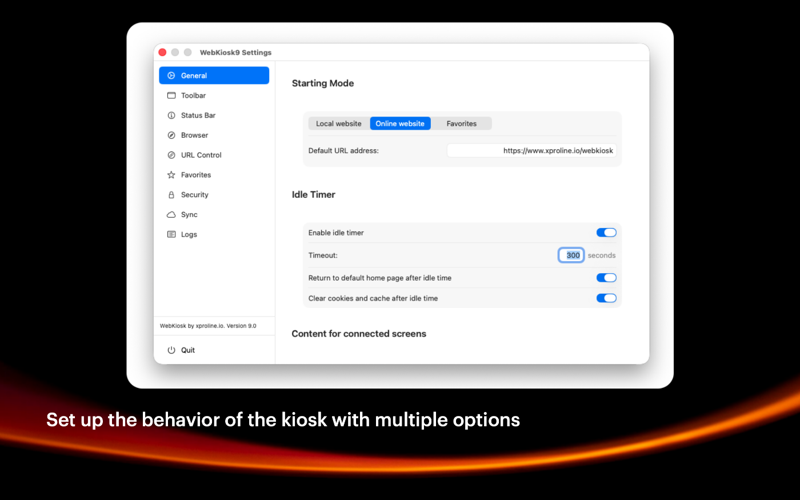The height and width of the screenshot is (500, 800).
Task: Open the Status Bar info icon
Action: 171,115
